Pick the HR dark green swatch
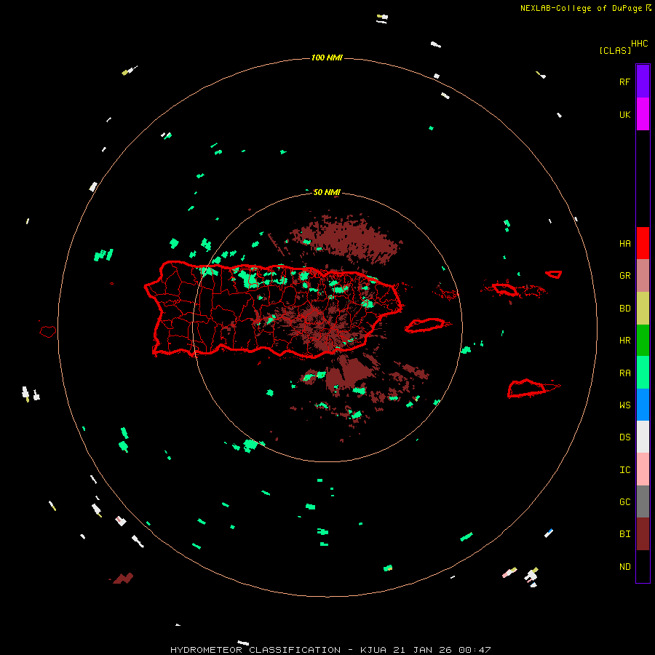The width and height of the screenshot is (655, 655). click(x=643, y=340)
